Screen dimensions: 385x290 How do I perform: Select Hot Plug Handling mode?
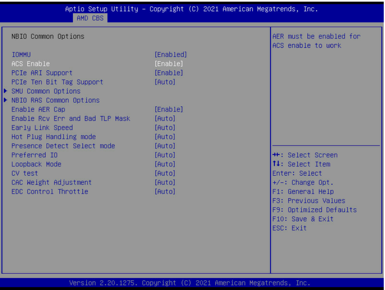click(54, 137)
